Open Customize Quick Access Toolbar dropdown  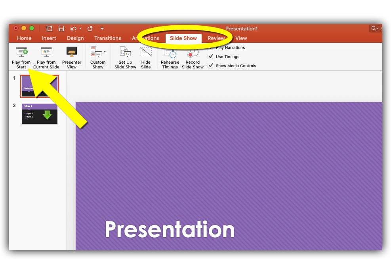102,28
